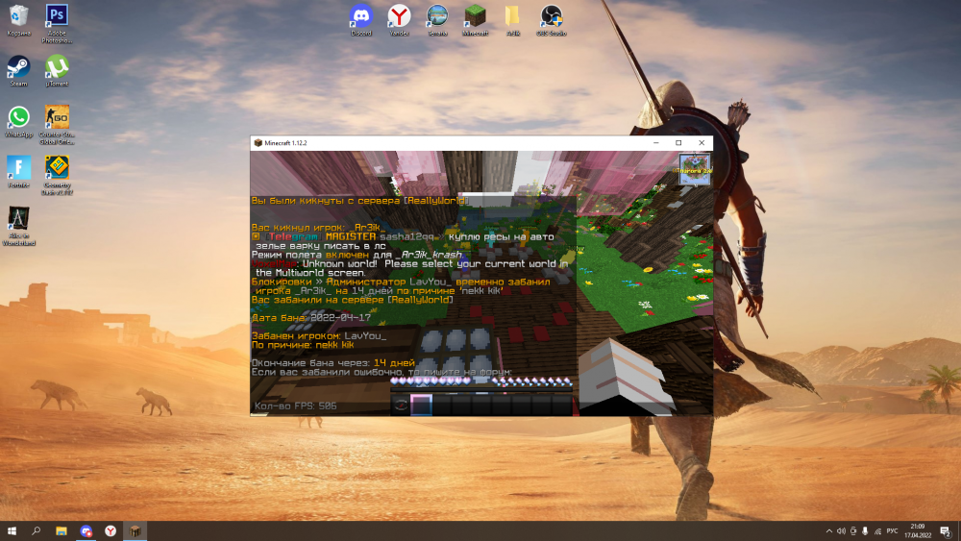The width and height of the screenshot is (961, 541).
Task: Click the "Вас кикнул игрок: _Ar3ik_" line
Action: pyautogui.click(x=319, y=228)
